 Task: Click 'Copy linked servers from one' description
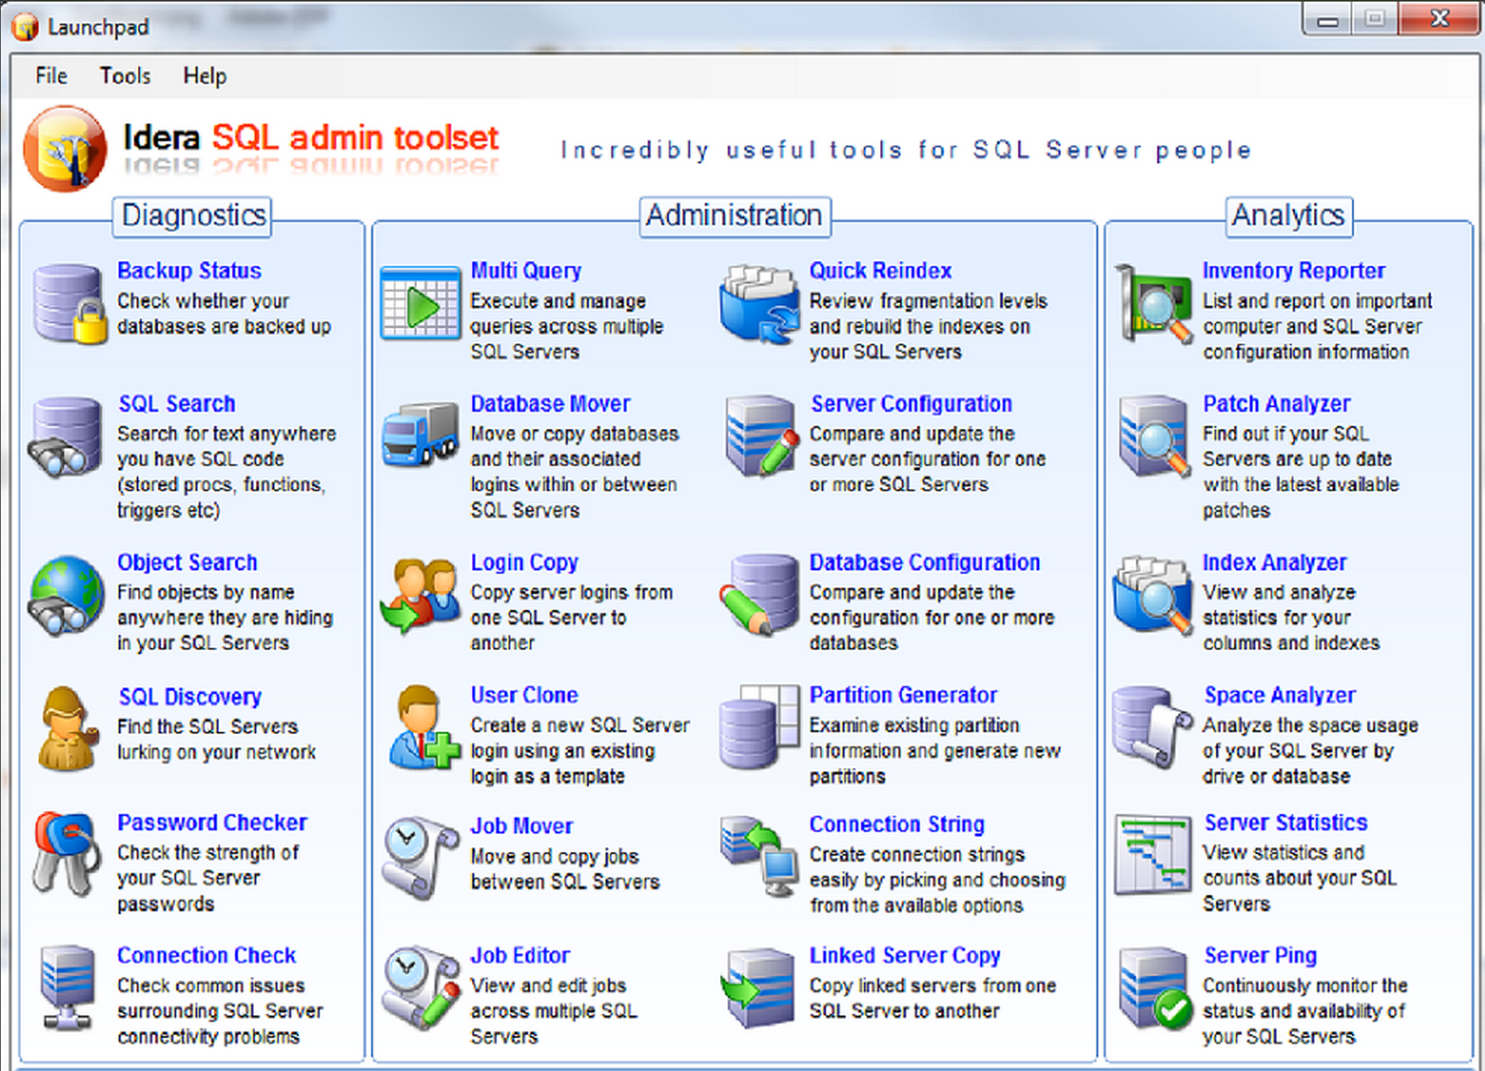(x=933, y=998)
